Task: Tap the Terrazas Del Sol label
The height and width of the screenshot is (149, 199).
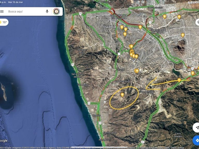Action: tap(82, 51)
